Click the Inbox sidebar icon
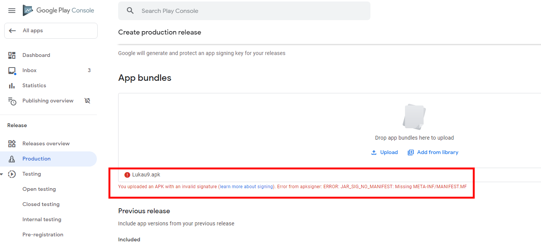This screenshot has height=247, width=541. 12,71
